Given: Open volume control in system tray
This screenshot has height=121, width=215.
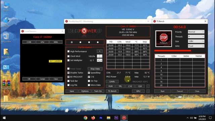Looking at the screenshot, I should (191, 118).
